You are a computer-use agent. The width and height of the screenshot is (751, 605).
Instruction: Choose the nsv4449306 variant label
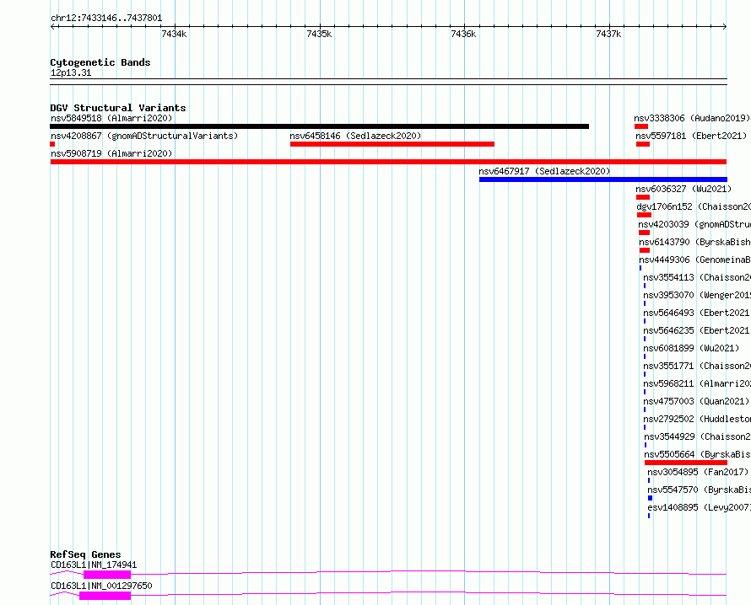click(695, 260)
